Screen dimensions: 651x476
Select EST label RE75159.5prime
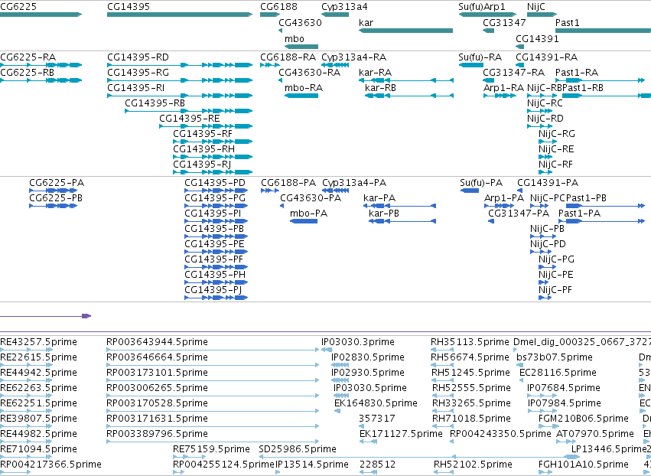tap(211, 449)
